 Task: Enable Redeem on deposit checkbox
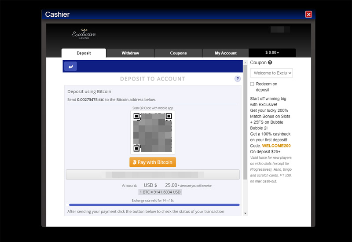pyautogui.click(x=252, y=84)
